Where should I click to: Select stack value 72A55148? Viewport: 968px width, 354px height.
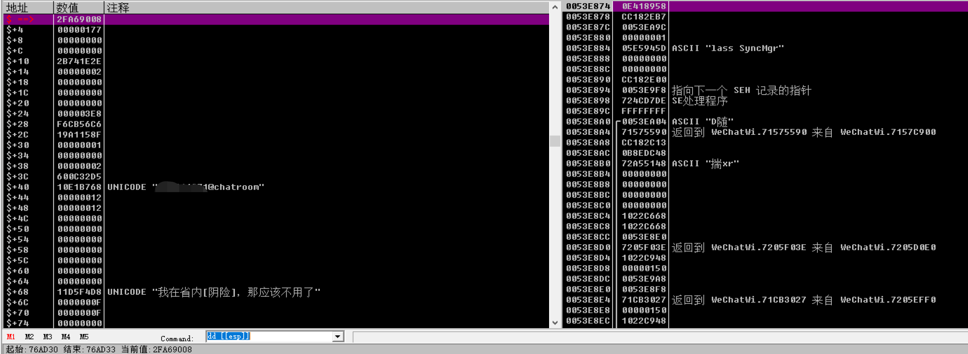[x=643, y=163]
